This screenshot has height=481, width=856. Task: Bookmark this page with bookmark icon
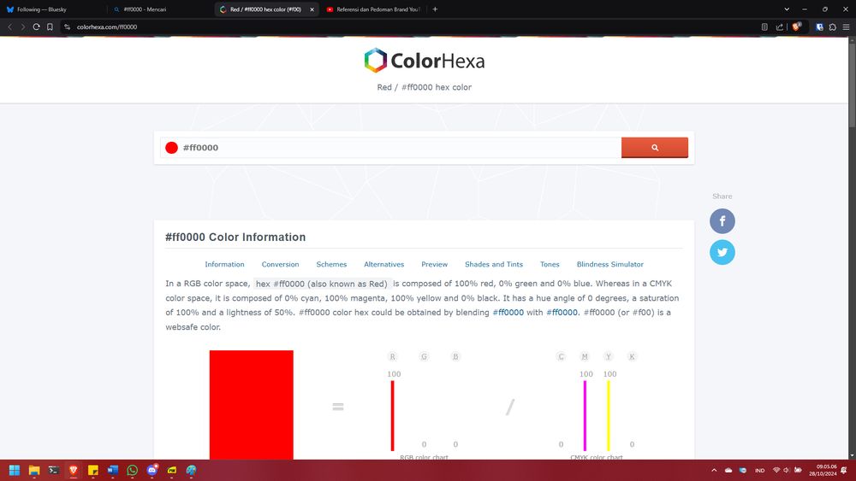click(50, 26)
